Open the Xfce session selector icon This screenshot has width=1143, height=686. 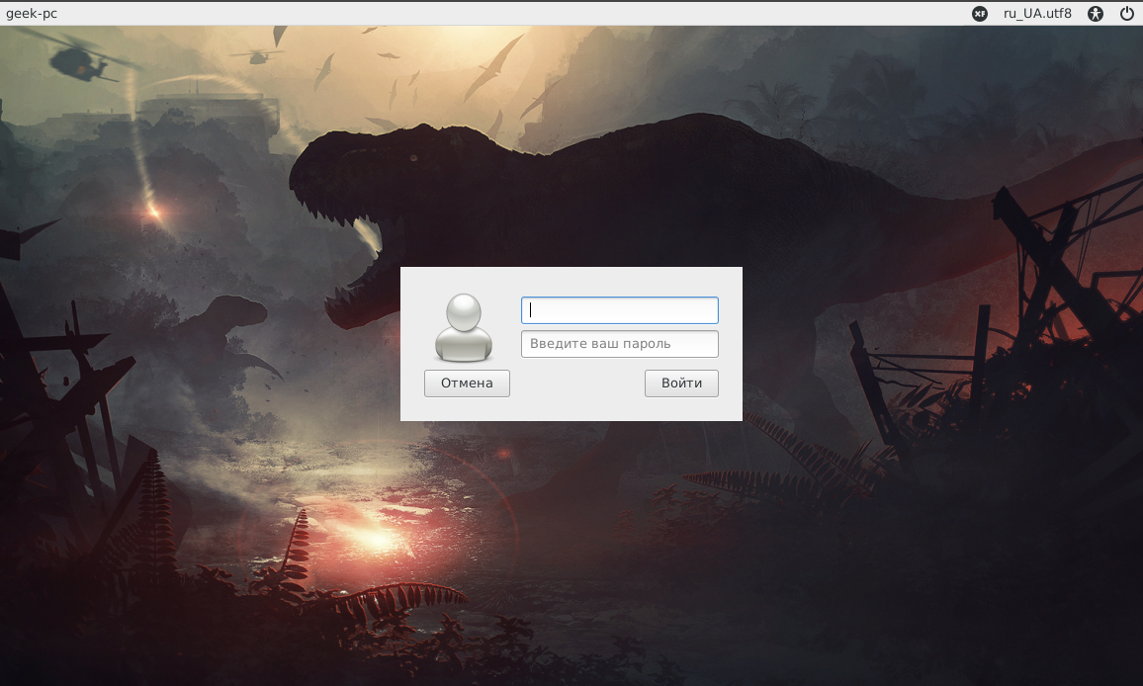pos(979,14)
